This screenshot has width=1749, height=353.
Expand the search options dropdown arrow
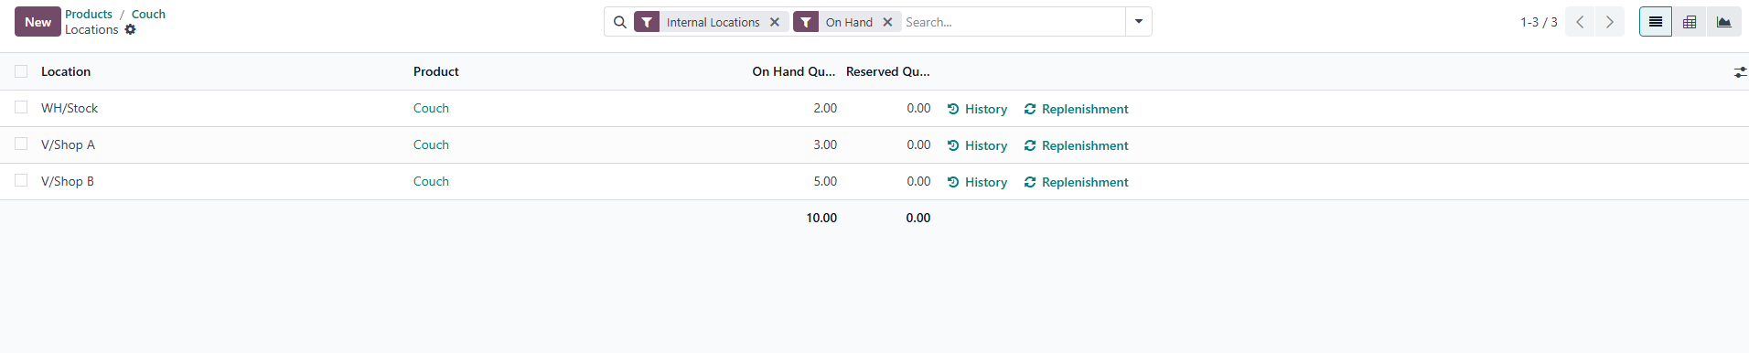pos(1139,22)
